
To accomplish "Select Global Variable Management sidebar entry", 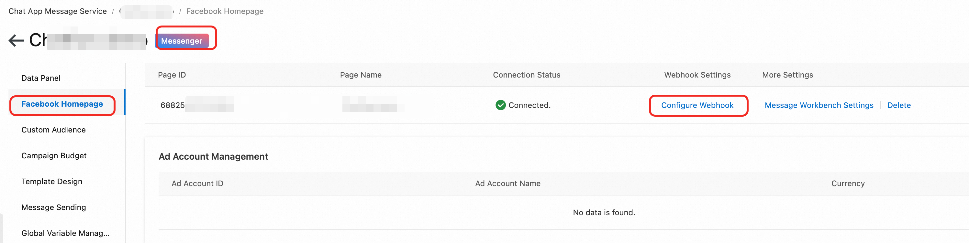I will pos(65,233).
